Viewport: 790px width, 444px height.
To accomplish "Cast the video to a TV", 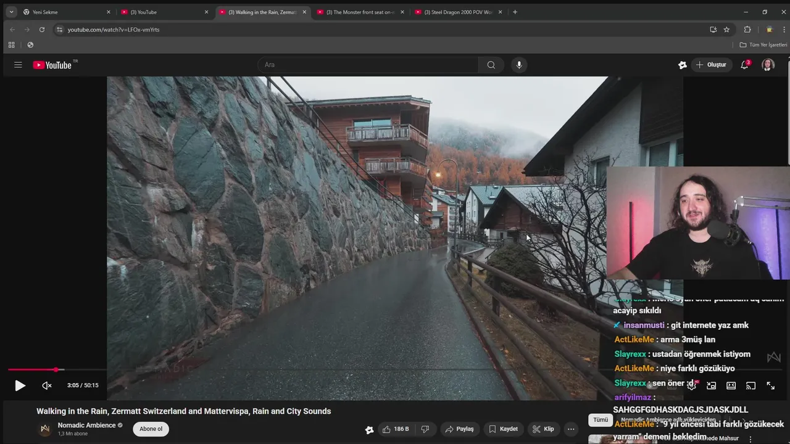I will 751,385.
